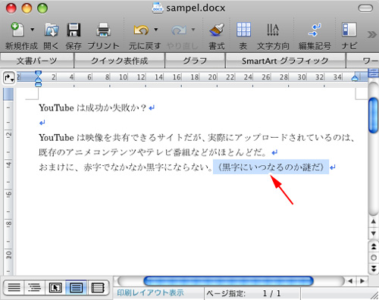Click the highlighted text （黒字にいつなるのか謎だ）

[x=271, y=167]
